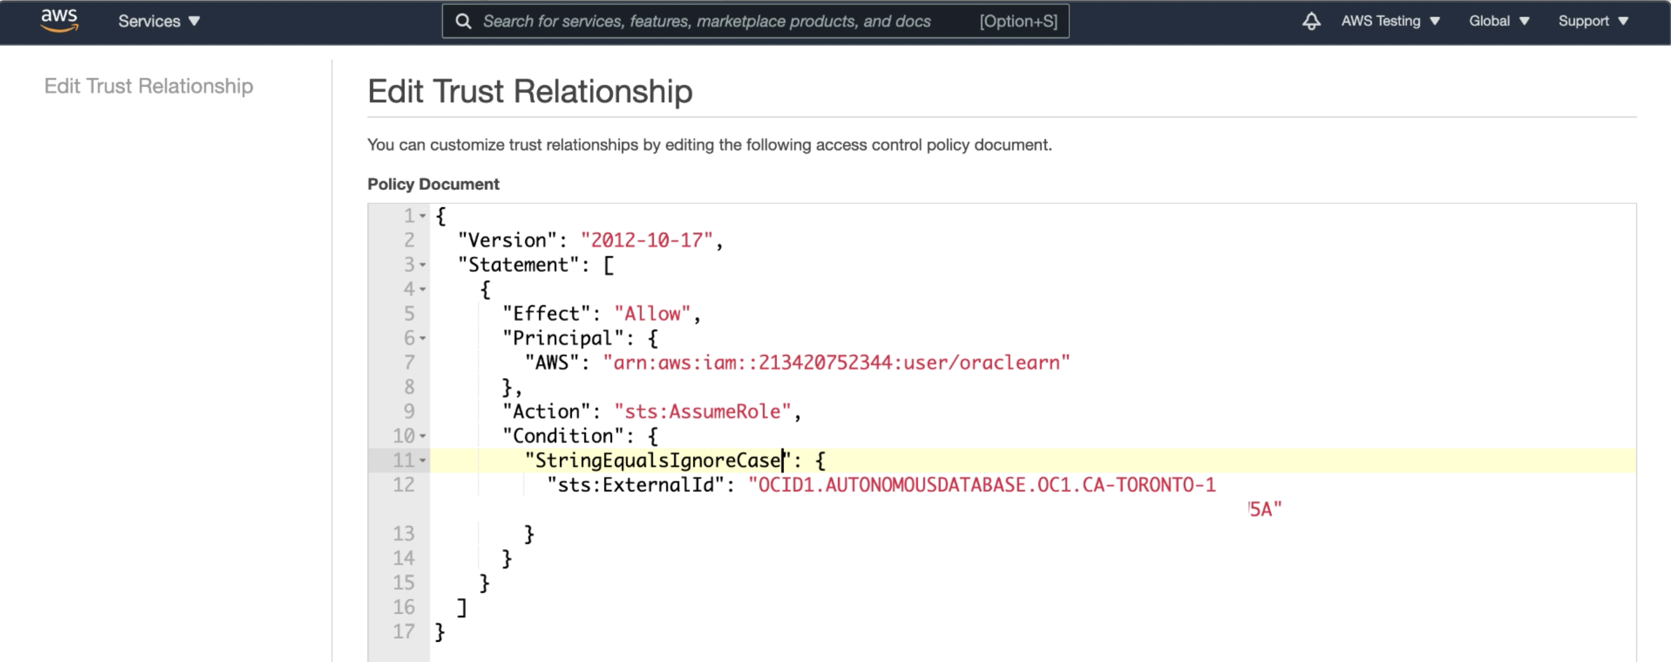This screenshot has width=1671, height=662.
Task: Click in the services search field
Action: [706, 21]
